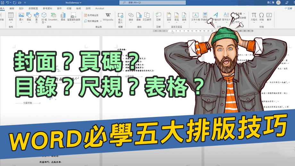
Task: Switch to the 設計 ribbon tab
Action: [21, 8]
